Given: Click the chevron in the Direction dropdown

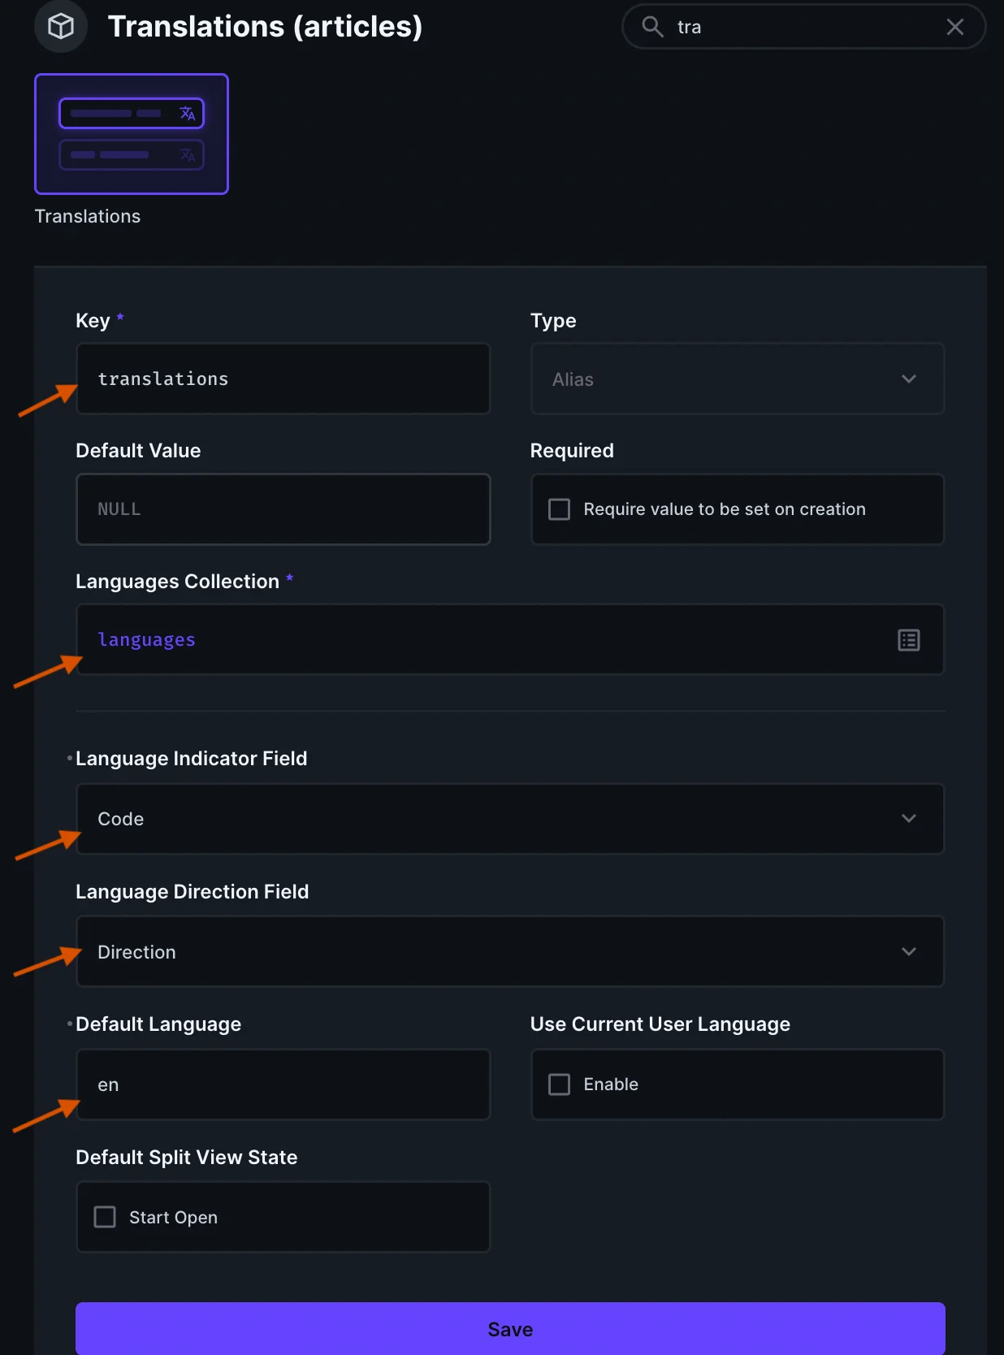Looking at the screenshot, I should coord(908,952).
